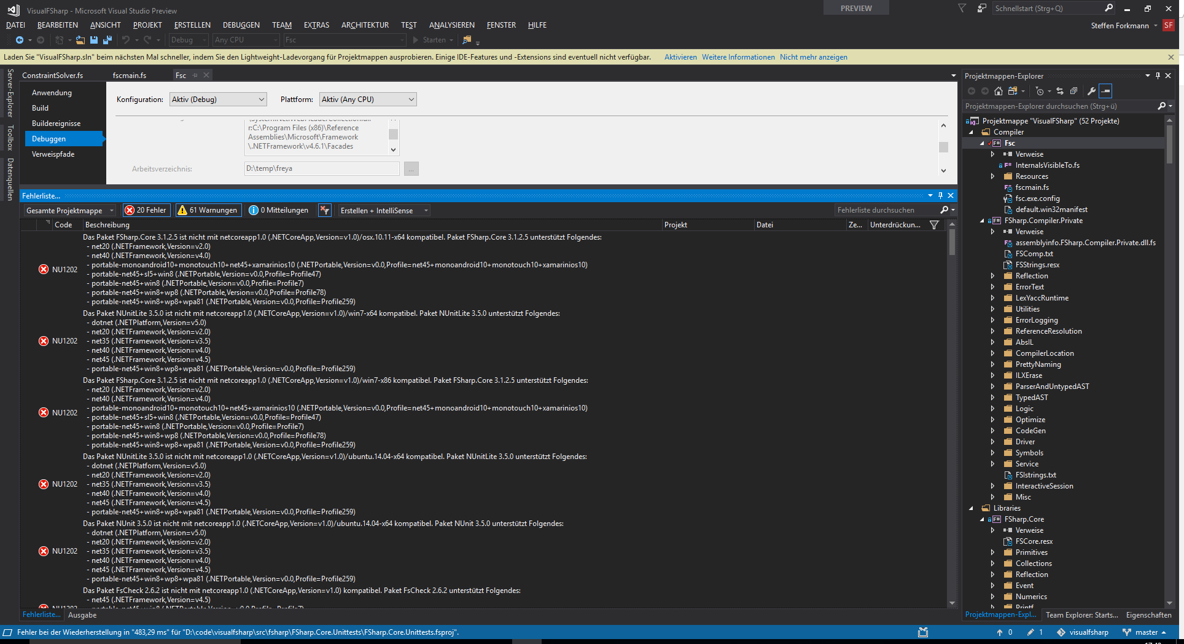
Task: Click the Aktivieren link in the notification bar
Action: click(680, 57)
